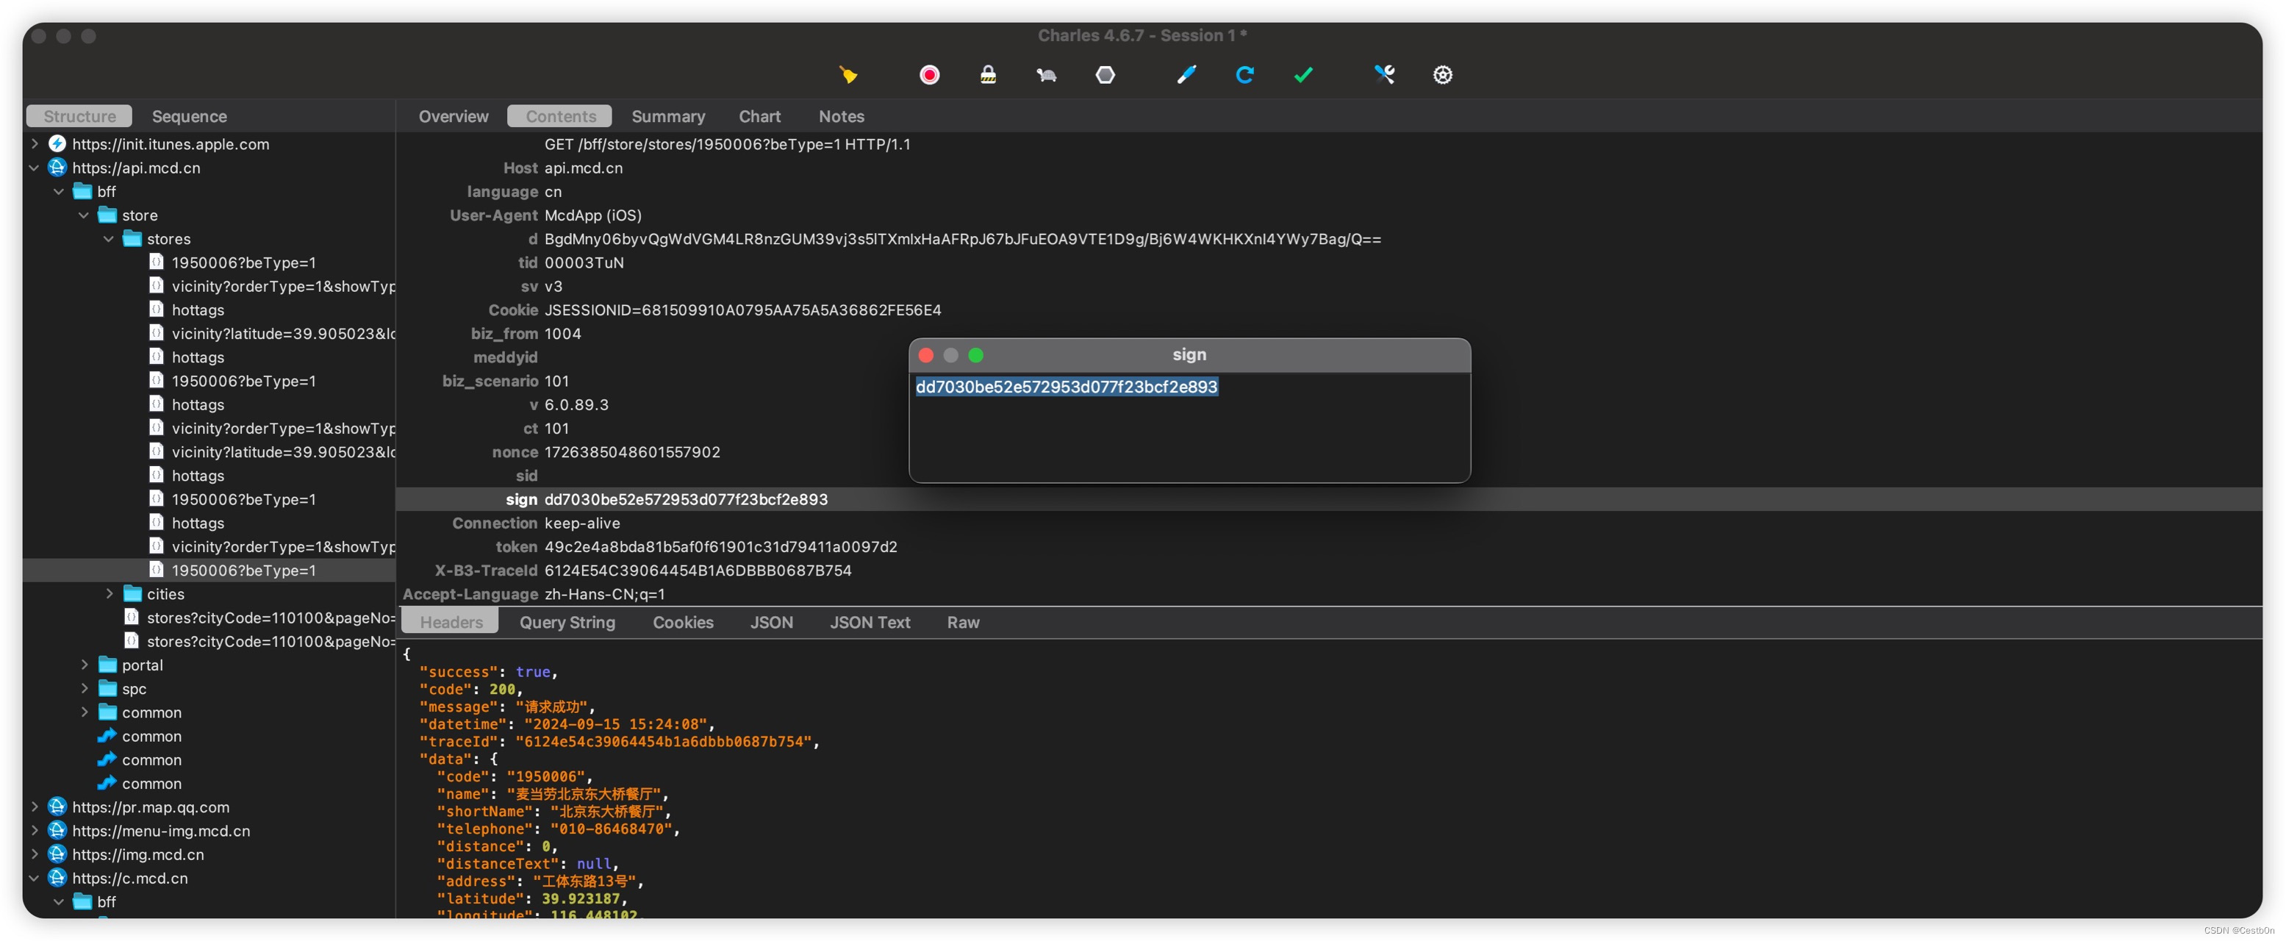The height and width of the screenshot is (941, 2286).
Task: Select the Headers request sub-tab
Action: (451, 622)
